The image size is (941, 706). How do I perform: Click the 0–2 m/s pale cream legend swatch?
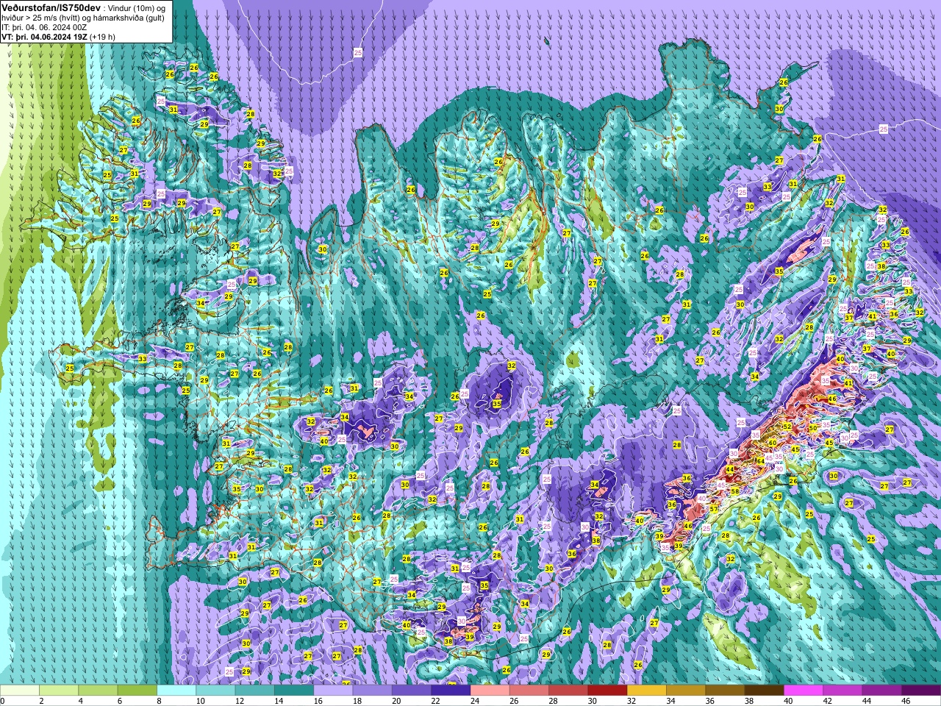pos(20,691)
